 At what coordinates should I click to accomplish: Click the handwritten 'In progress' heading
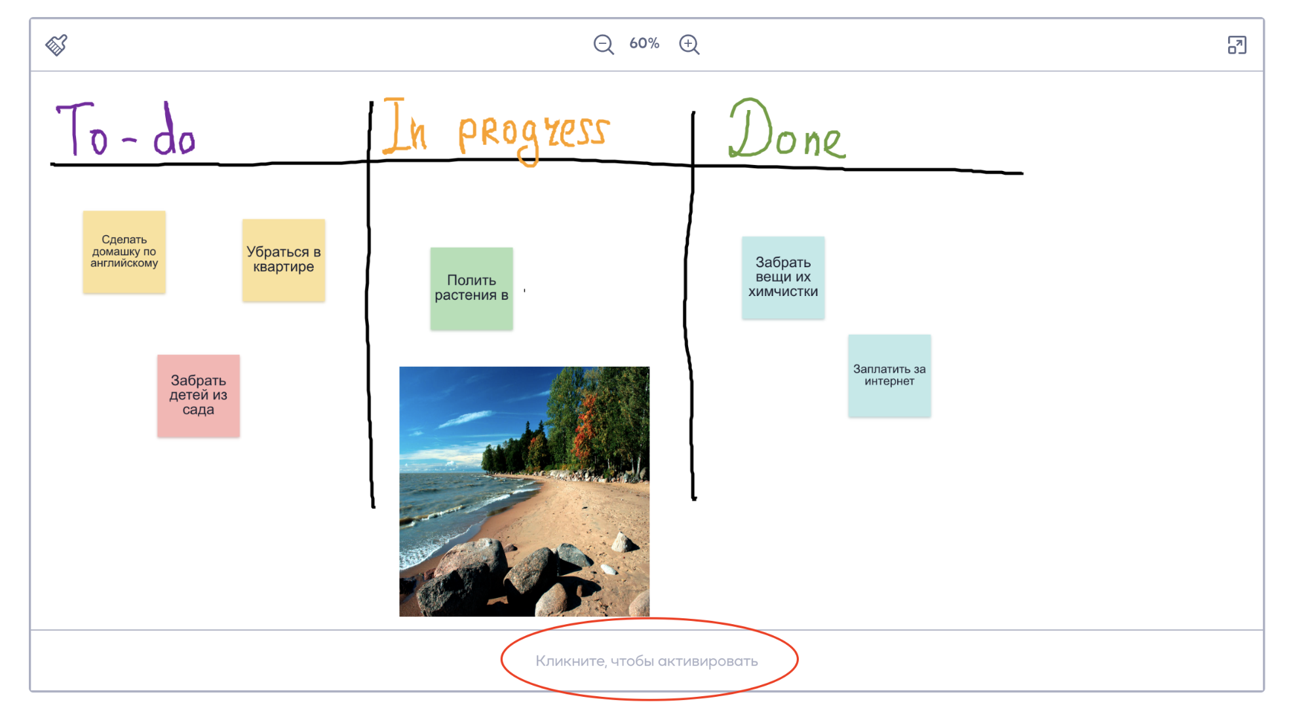(x=496, y=131)
